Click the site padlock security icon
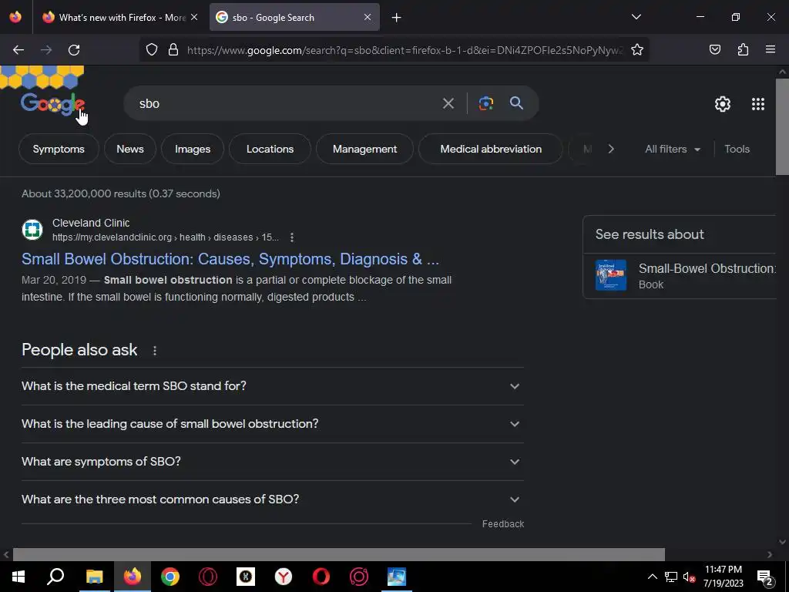This screenshot has width=789, height=592. pyautogui.click(x=173, y=50)
